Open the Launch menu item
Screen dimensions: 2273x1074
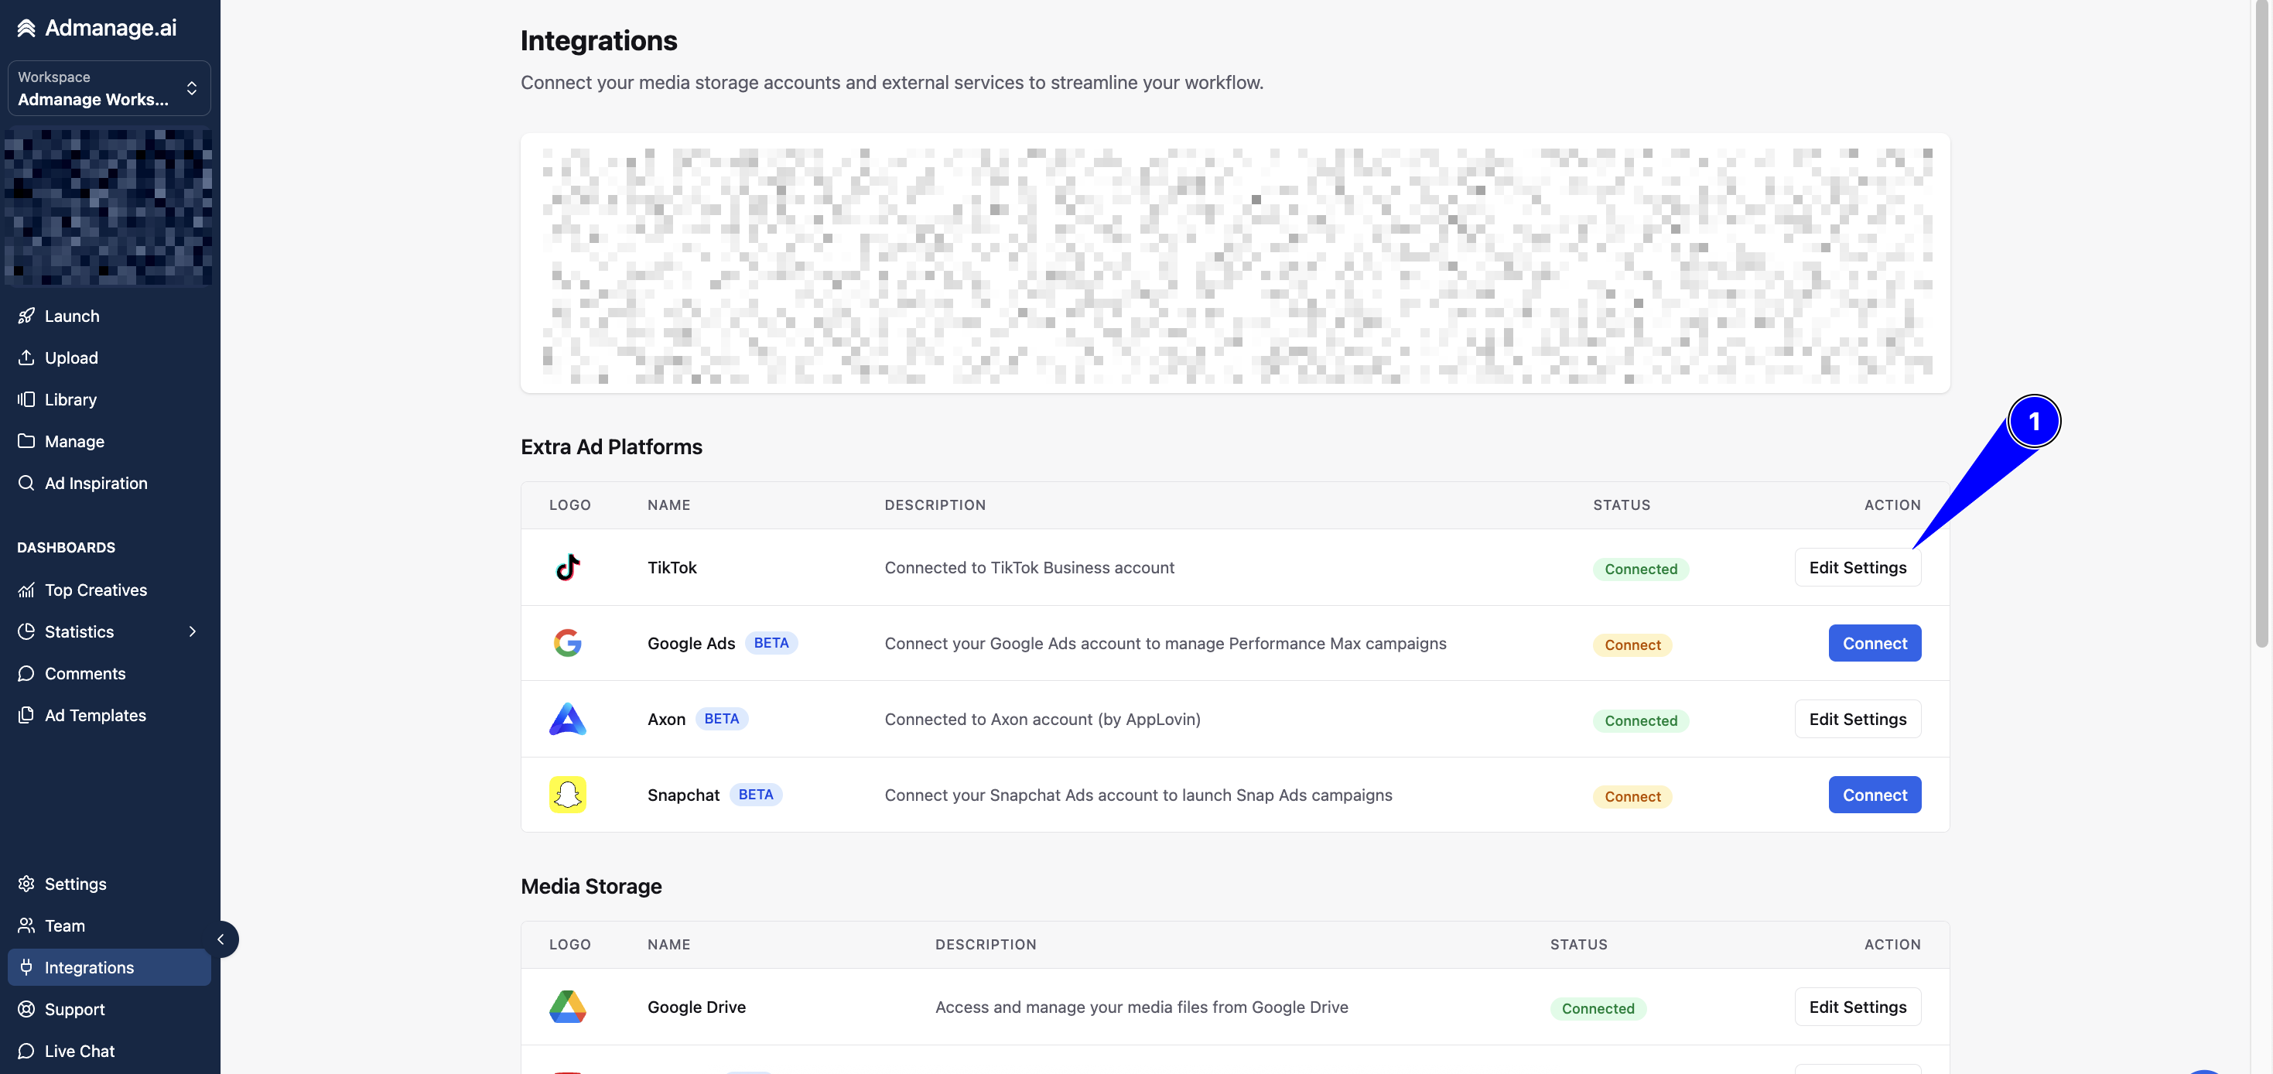click(109, 316)
